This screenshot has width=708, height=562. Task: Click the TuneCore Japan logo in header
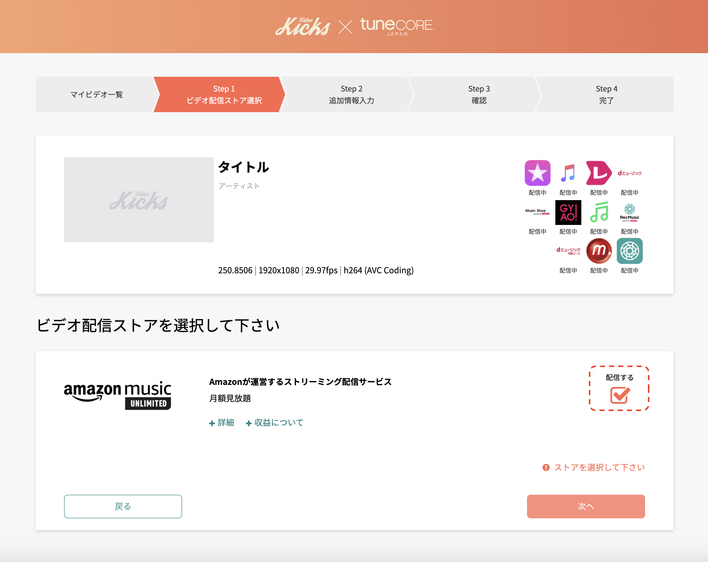[x=397, y=27]
